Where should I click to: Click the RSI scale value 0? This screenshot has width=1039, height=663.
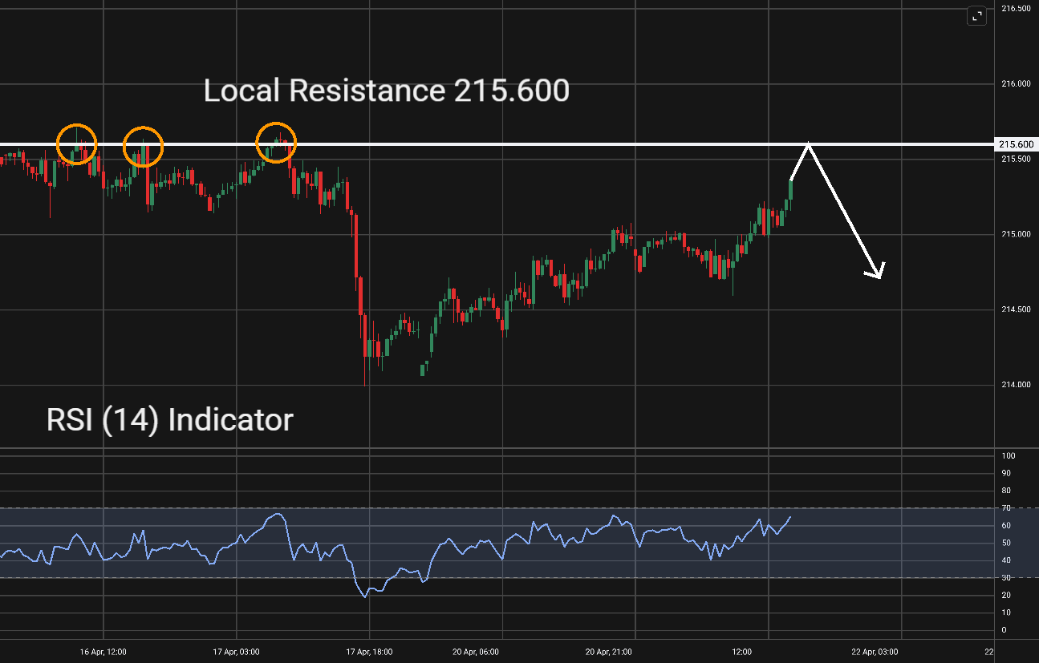pyautogui.click(x=1004, y=630)
